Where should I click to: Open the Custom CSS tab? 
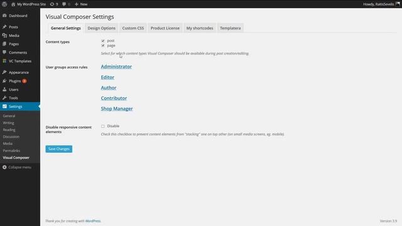133,28
